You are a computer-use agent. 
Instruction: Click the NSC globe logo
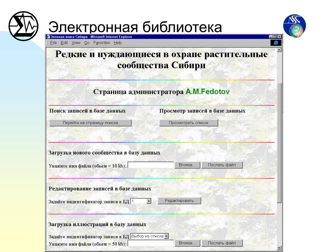295,26
